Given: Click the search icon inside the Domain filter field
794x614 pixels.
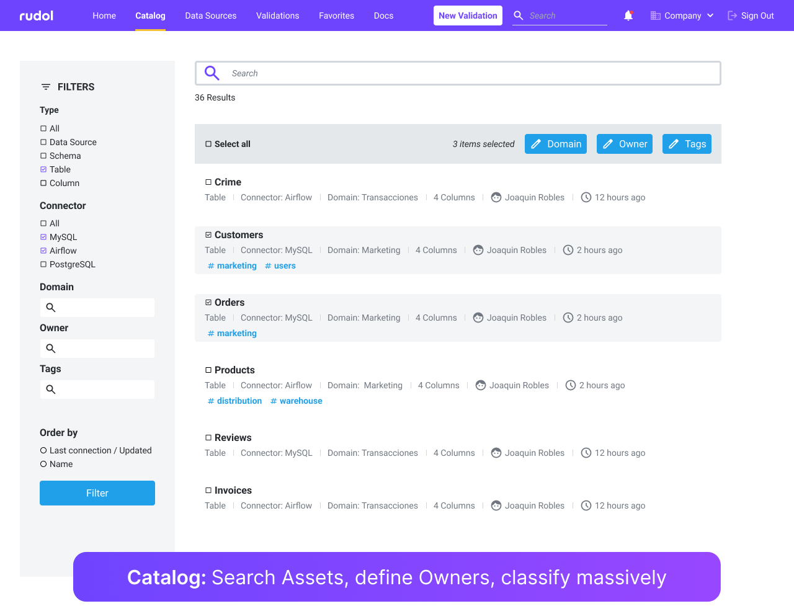Looking at the screenshot, I should [x=50, y=307].
